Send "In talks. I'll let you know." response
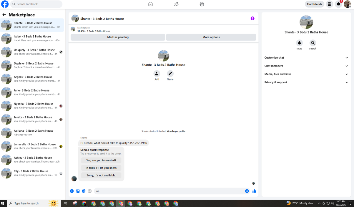Screen dimensions: 354x207 coord(101,168)
